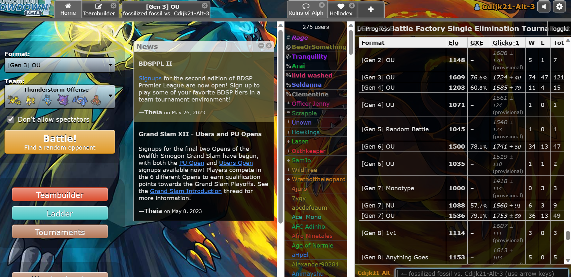Click the GXE column header
The image size is (571, 277).
pyautogui.click(x=477, y=43)
